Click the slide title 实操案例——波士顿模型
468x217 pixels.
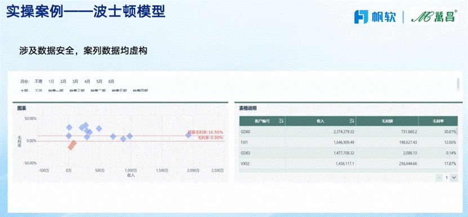[x=86, y=12]
